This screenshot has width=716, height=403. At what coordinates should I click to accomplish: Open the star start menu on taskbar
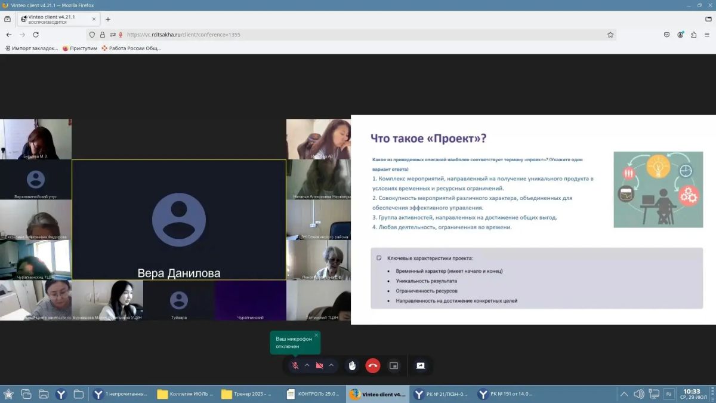pyautogui.click(x=8, y=394)
